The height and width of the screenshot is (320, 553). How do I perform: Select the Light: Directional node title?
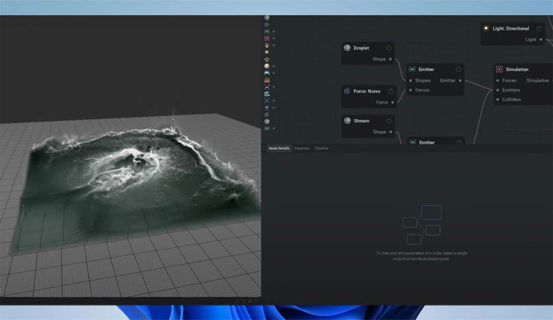click(511, 28)
